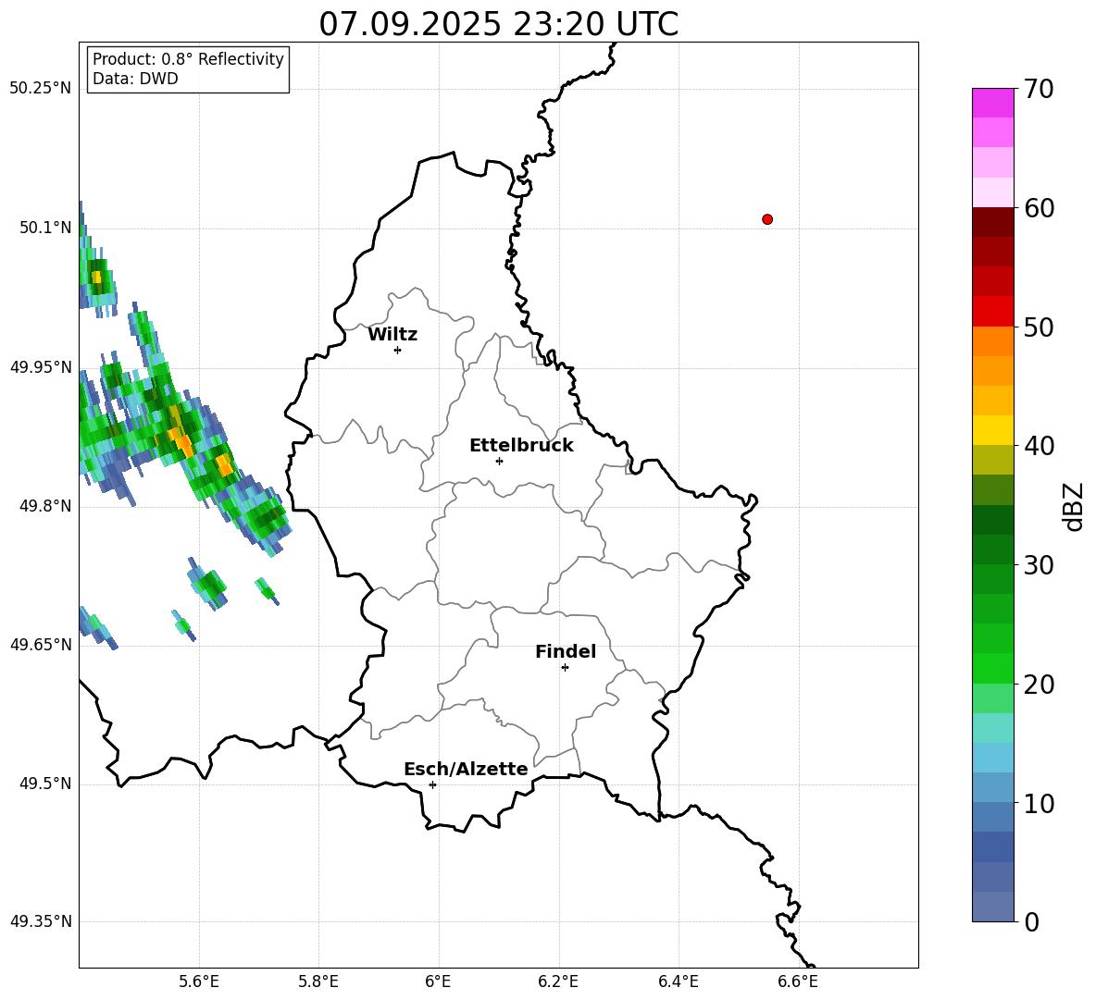
Task: Click the 70 colorbar tick label
Action: (1039, 90)
